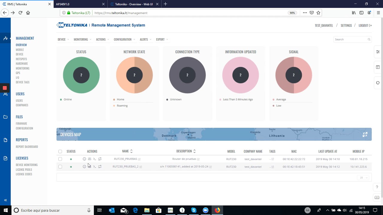
Task: Expand the Devices Map to fullscreen
Action: [x=365, y=135]
